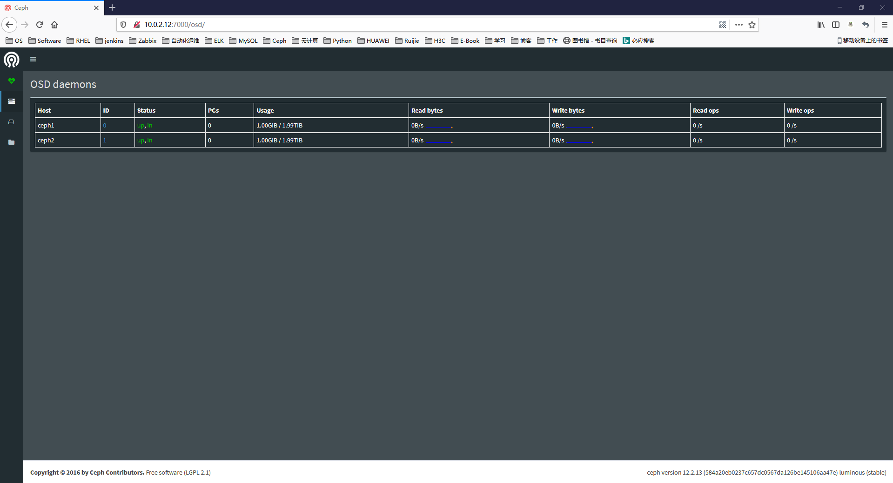Select the servers list sidebar icon

coord(12,101)
